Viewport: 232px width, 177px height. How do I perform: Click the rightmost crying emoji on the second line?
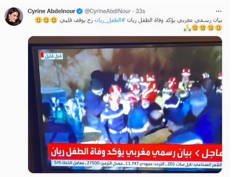click(x=219, y=28)
